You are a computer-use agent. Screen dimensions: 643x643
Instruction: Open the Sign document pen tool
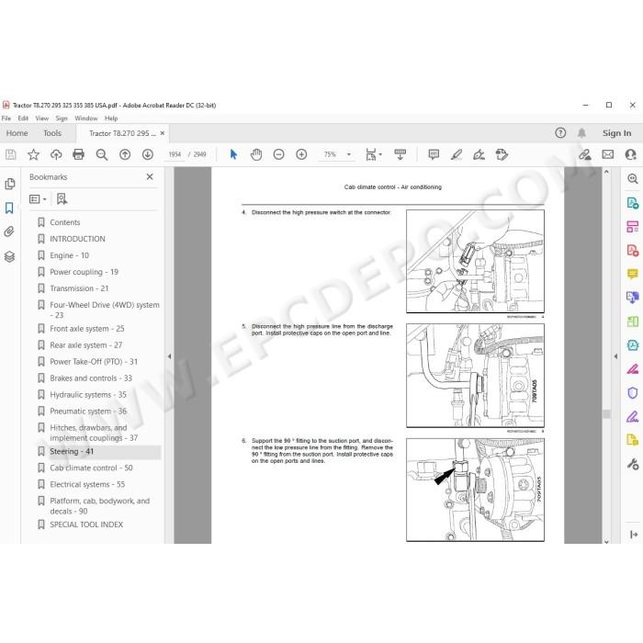[x=479, y=154]
